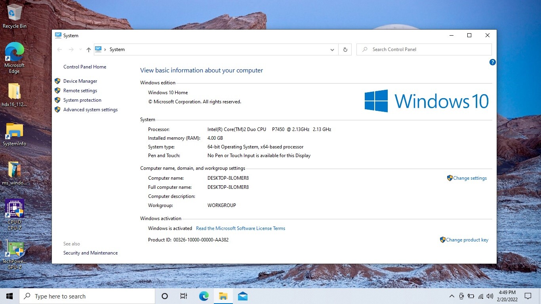Click the No Pen or Touch Input text
The width and height of the screenshot is (541, 304).
(x=259, y=156)
